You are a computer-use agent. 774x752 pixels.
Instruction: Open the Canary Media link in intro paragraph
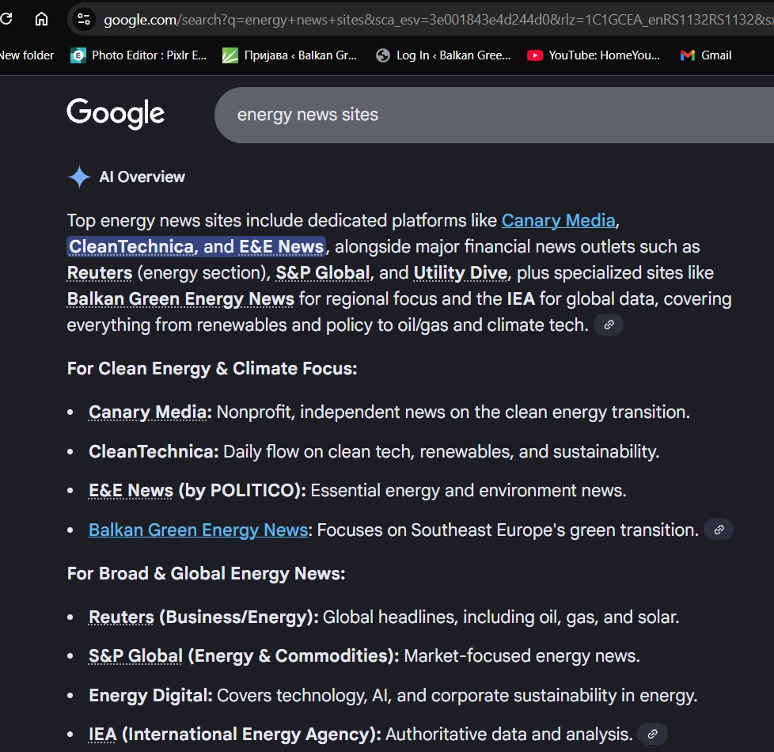pos(558,220)
